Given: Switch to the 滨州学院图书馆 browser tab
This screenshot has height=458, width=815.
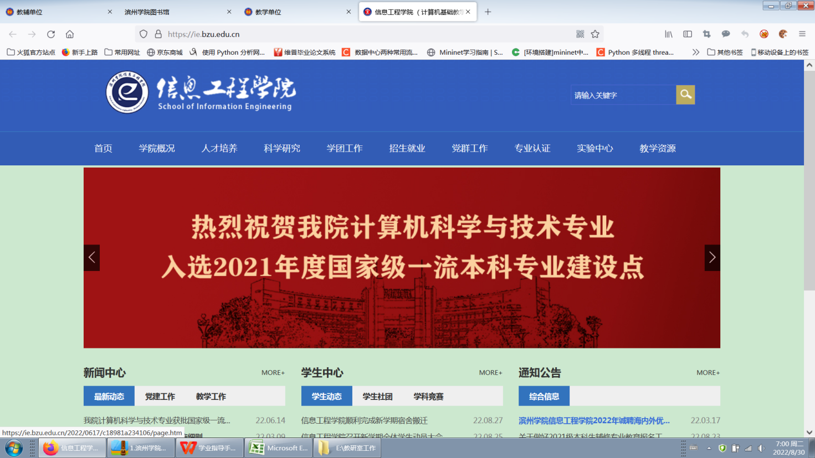Looking at the screenshot, I should [x=172, y=12].
